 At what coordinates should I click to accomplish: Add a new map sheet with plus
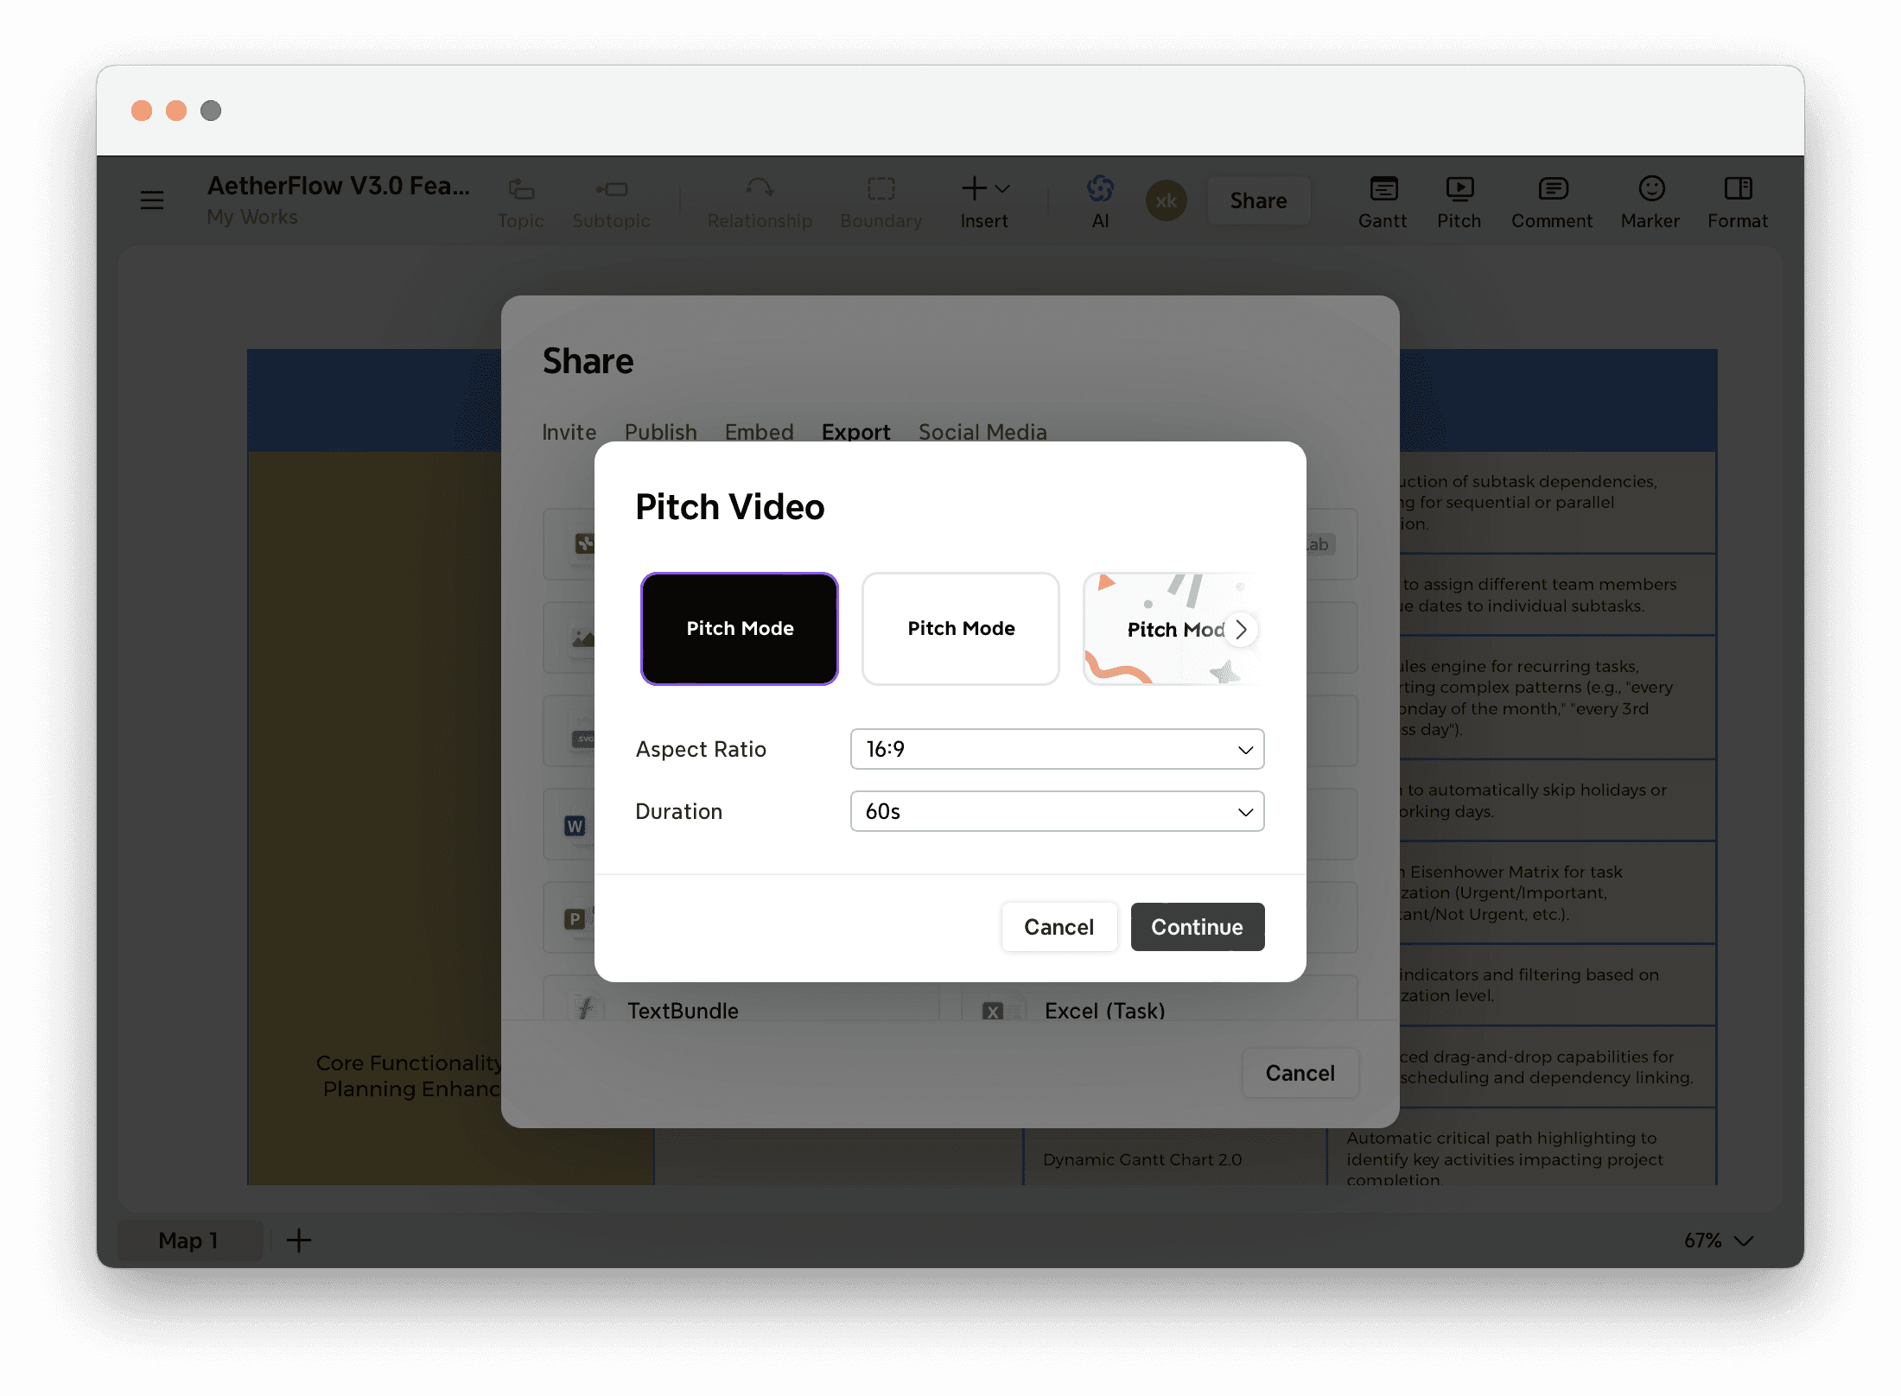pyautogui.click(x=299, y=1241)
